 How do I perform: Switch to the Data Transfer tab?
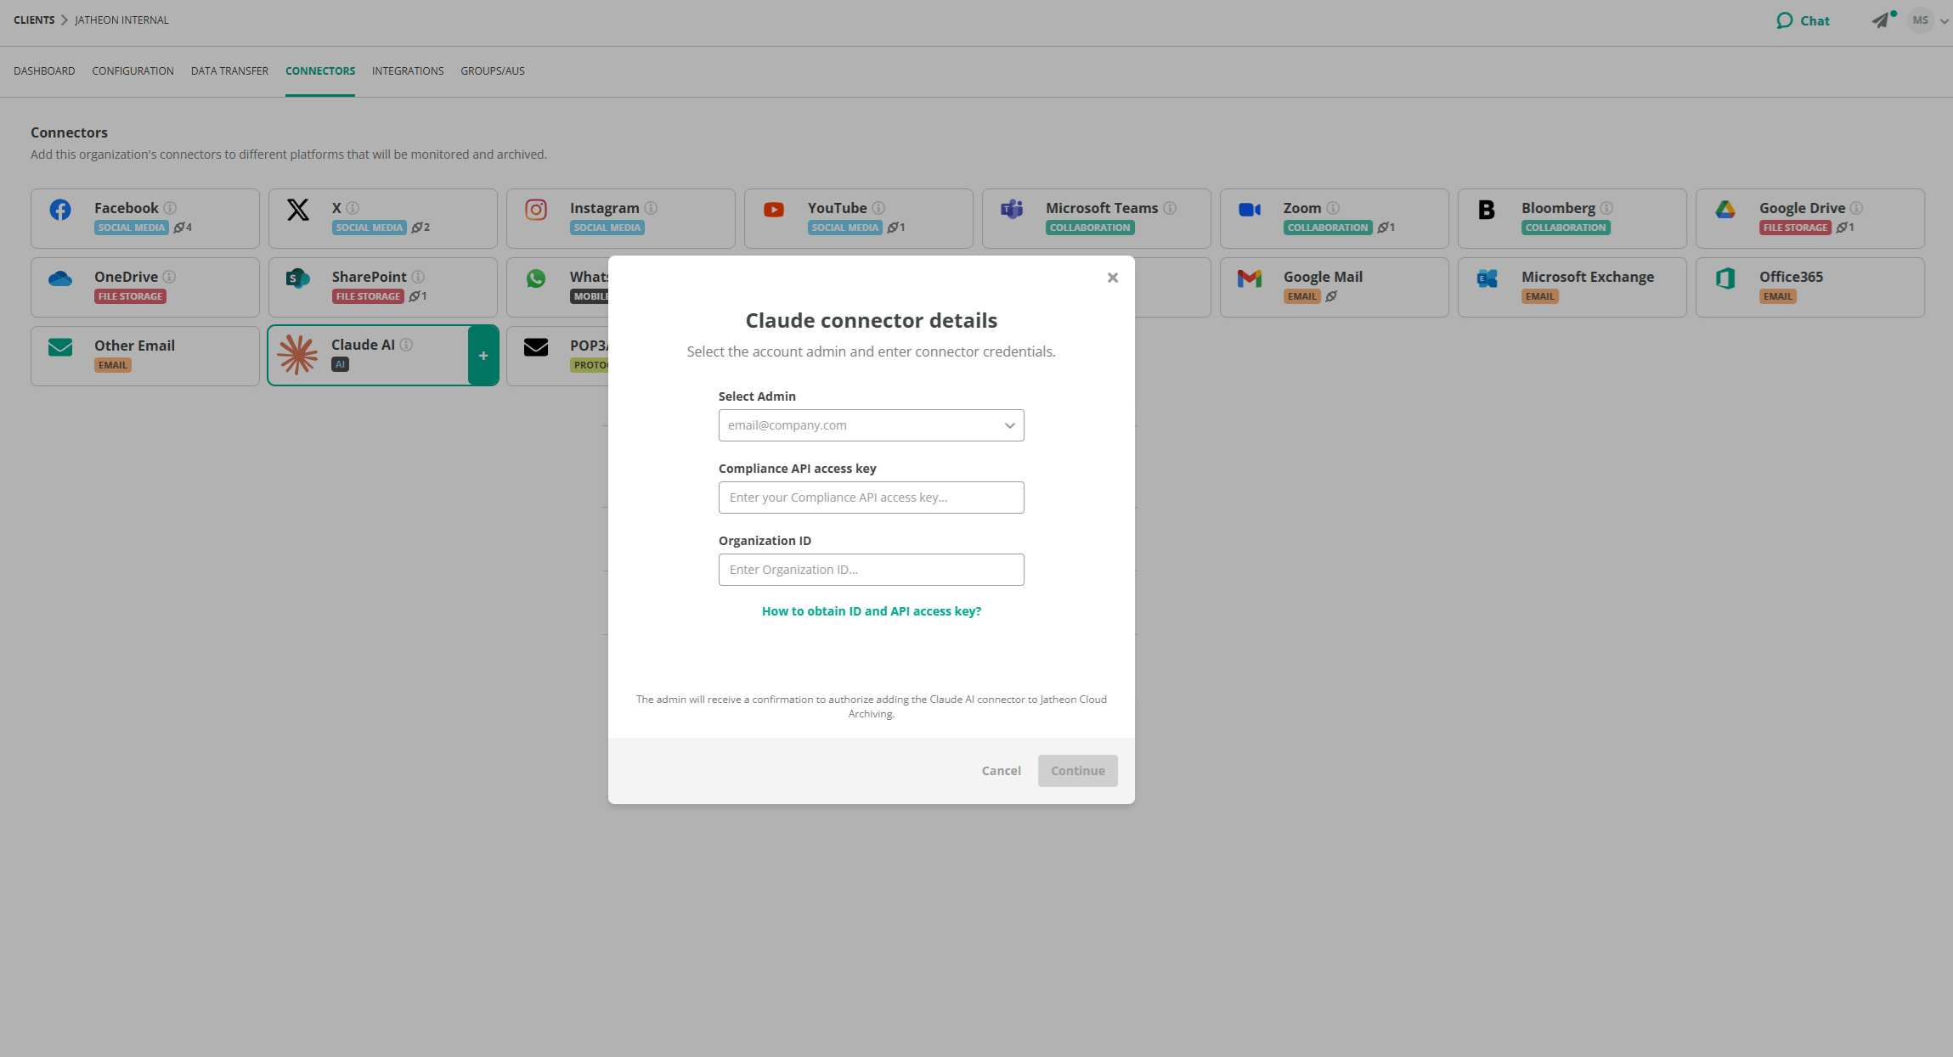click(229, 71)
